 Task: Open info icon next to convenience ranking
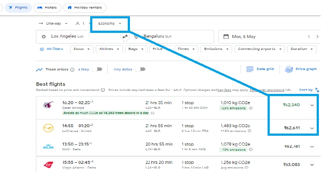103,90
